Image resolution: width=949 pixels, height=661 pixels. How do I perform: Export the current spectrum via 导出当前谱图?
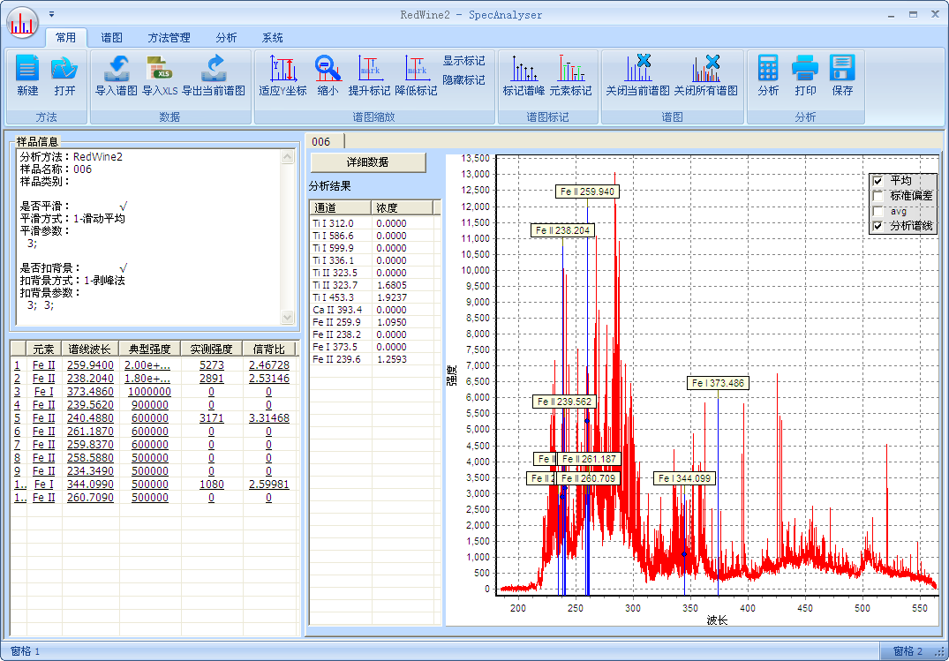tap(214, 75)
